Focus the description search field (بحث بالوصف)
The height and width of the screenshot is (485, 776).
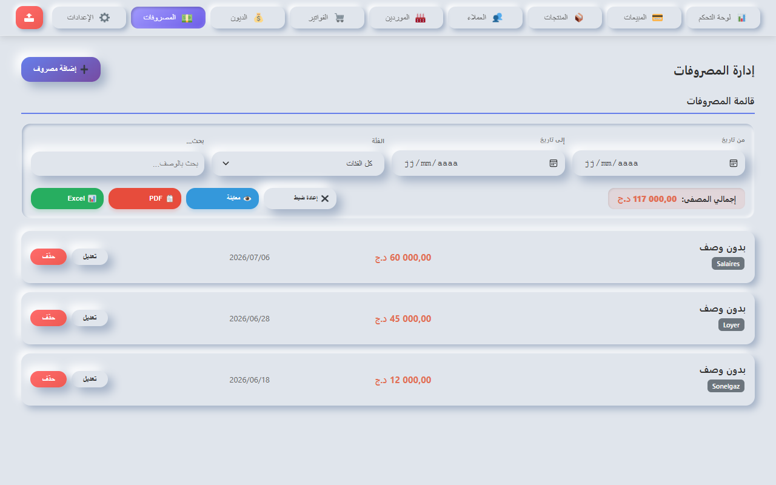point(118,164)
